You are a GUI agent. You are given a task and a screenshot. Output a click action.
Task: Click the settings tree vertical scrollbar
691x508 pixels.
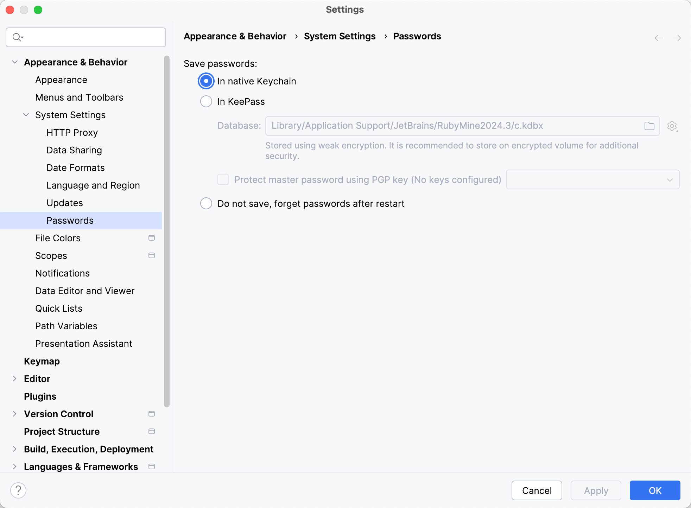click(x=166, y=231)
